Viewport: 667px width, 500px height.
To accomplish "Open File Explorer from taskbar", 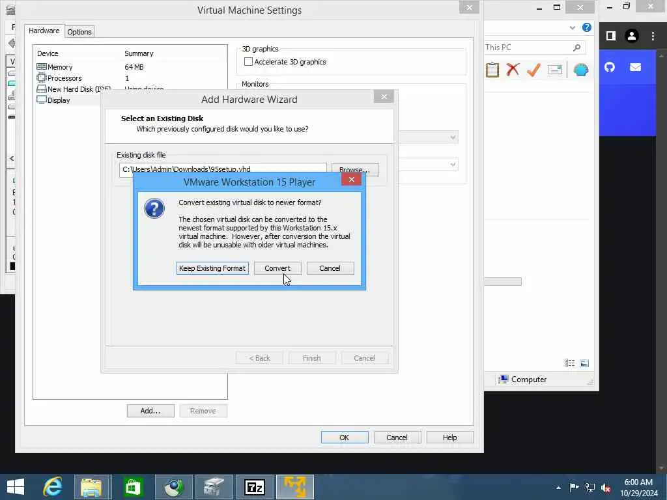I will point(92,487).
